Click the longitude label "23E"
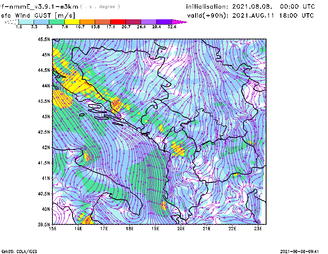This screenshot has height=254, width=328. [x=258, y=229]
